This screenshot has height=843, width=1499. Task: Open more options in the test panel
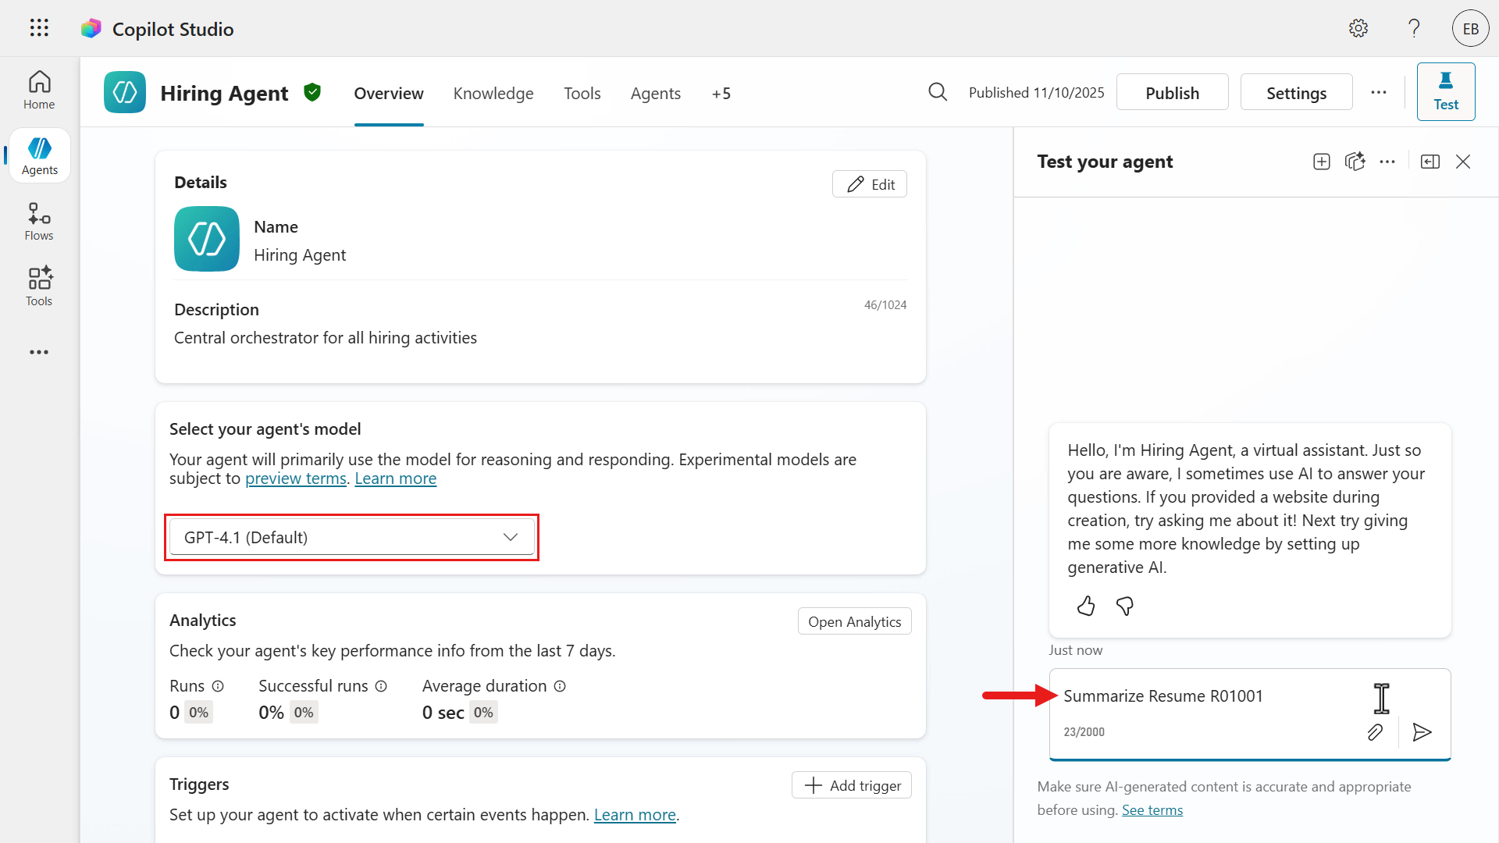click(1388, 162)
